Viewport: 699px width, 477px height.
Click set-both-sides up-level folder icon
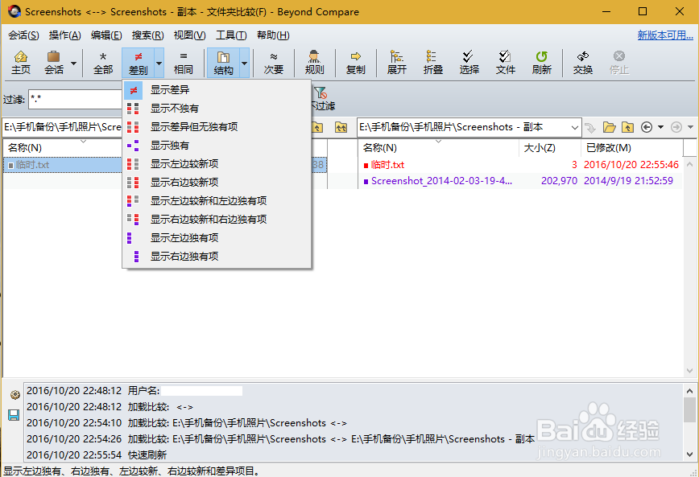341,127
